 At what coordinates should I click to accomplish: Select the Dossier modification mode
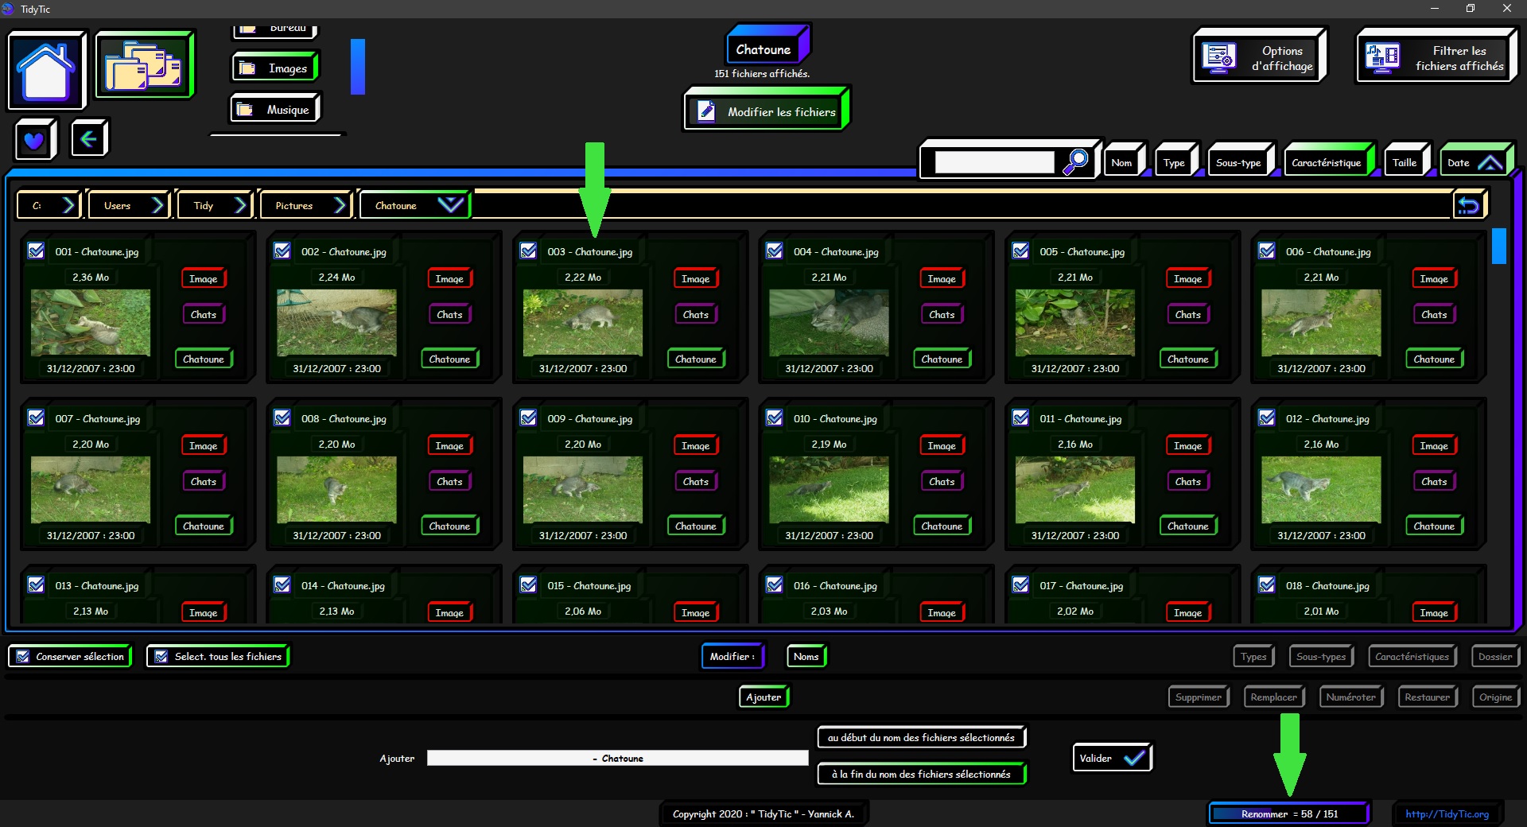1495,657
